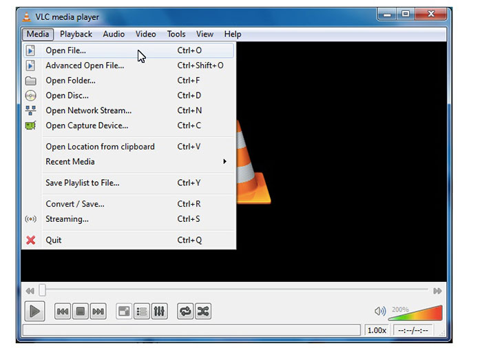Screen dimensions: 482x348
Task: Click the Streaming broadcast icon
Action: pyautogui.click(x=30, y=219)
